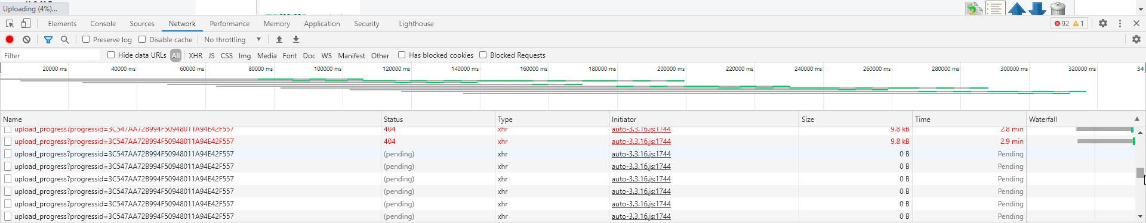Open Network settings gear in filter toolbar
Screen dimensions: 1146x223
tap(1136, 39)
